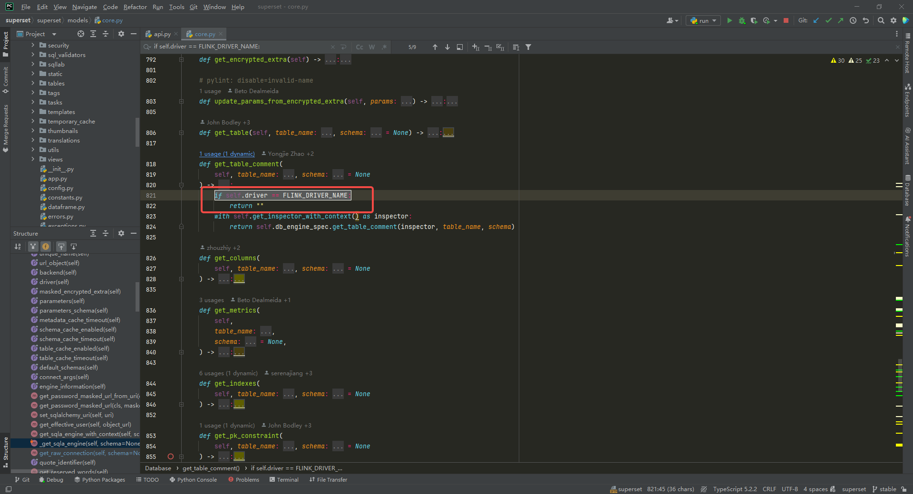
Task: Click the '1 usage (1 dynamic)' link
Action: click(227, 153)
